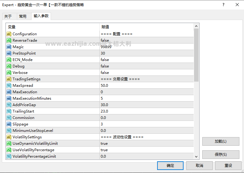
Task: Click the 赋值 column header
Action: point(147,27)
